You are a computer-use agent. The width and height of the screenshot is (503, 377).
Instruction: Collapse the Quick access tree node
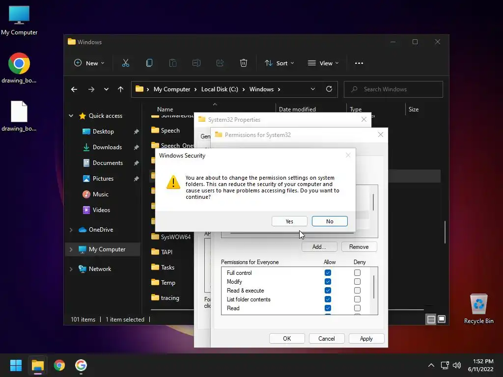tap(71, 116)
